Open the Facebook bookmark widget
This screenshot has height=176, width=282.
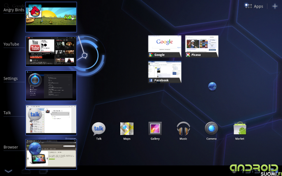(165, 72)
